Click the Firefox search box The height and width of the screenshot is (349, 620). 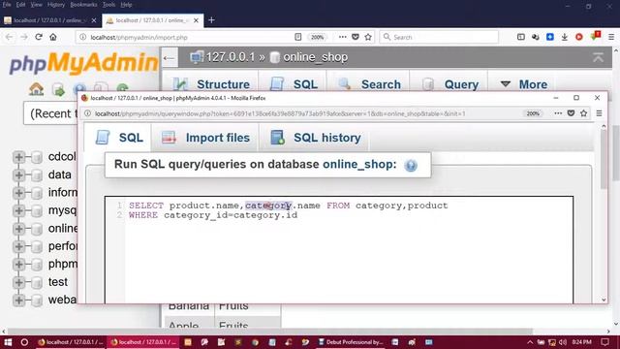tap(439, 37)
